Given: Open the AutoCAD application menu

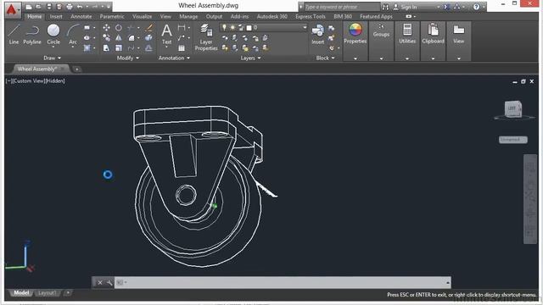Looking at the screenshot, I should point(13,9).
